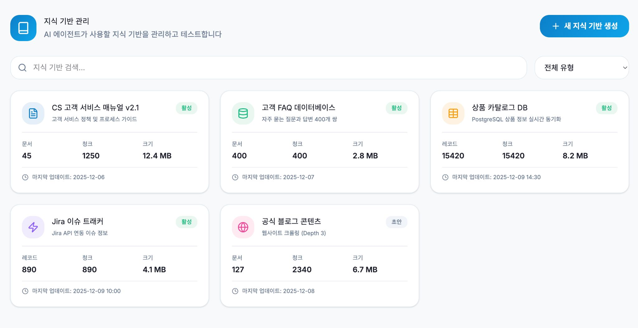Click 활성 badge on Jira 이슈 트래커 card
The width and height of the screenshot is (638, 328).
[187, 222]
